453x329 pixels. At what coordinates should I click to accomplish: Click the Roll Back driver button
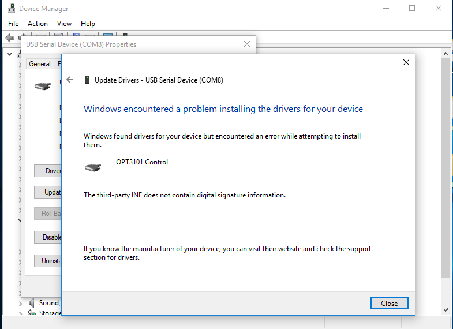[x=48, y=214]
